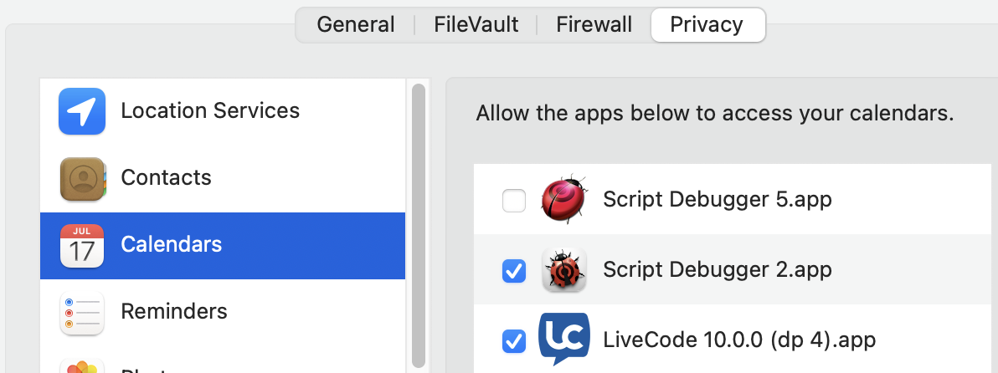Click the Reminders list icon

[x=82, y=312]
